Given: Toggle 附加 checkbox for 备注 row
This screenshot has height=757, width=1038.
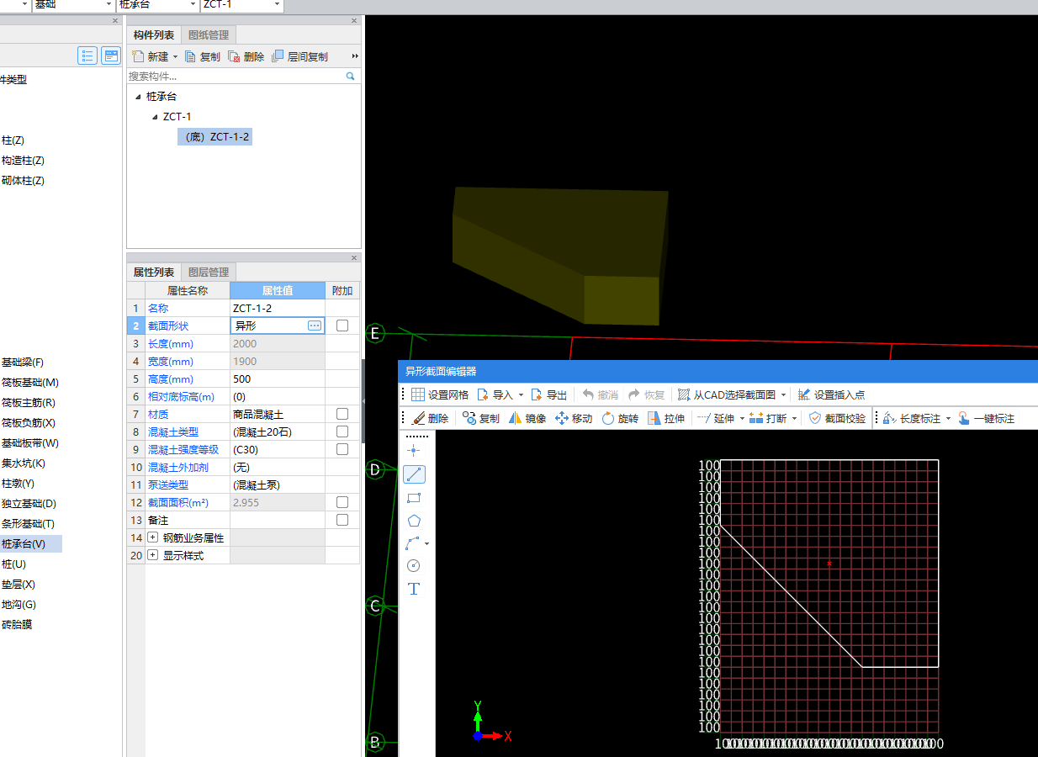Looking at the screenshot, I should pyautogui.click(x=342, y=520).
